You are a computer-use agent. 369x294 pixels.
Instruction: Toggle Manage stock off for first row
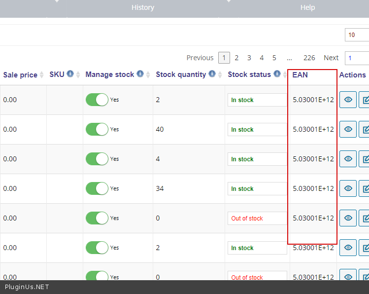tap(97, 100)
